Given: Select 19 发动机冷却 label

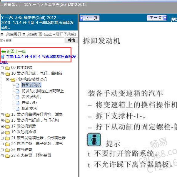Looking at the screenshot, I should [24, 132].
